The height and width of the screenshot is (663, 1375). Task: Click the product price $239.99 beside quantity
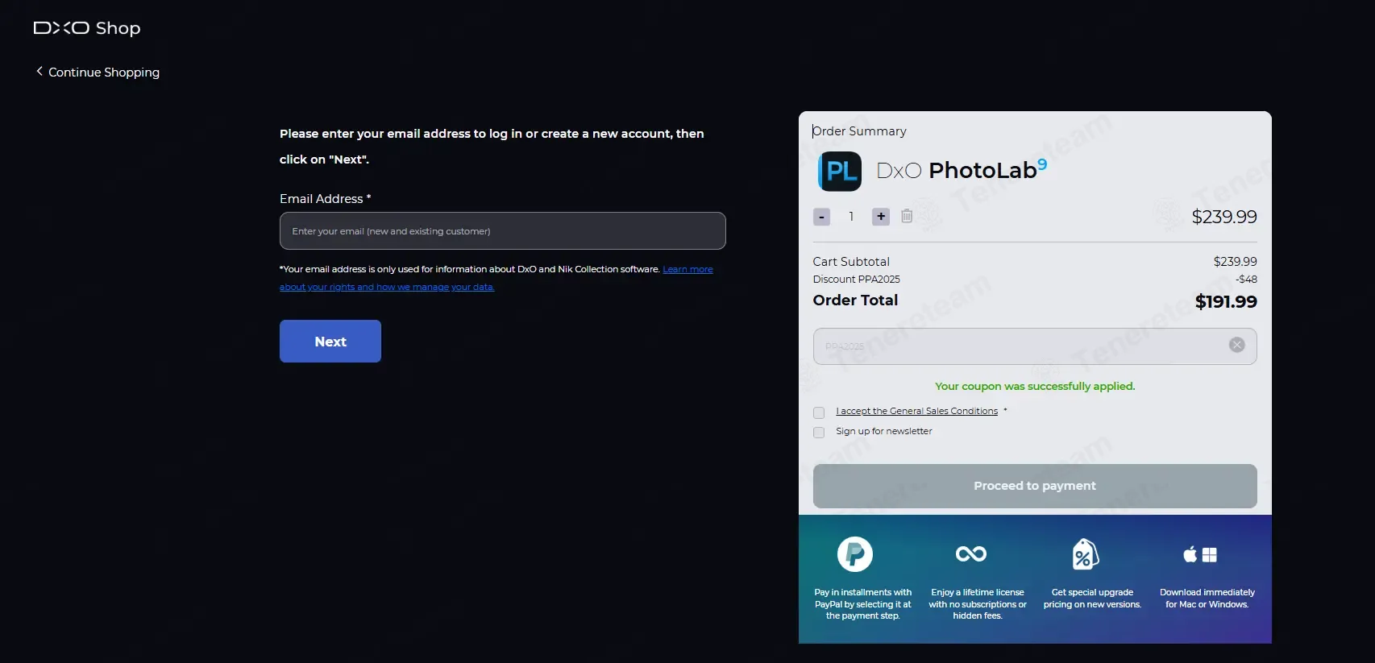pyautogui.click(x=1224, y=217)
